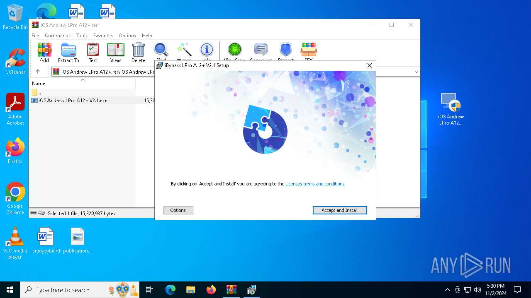Select iOS Andrew LPro A12+ V2.1.exe file
This screenshot has width=531, height=298.
pyautogui.click(x=73, y=100)
